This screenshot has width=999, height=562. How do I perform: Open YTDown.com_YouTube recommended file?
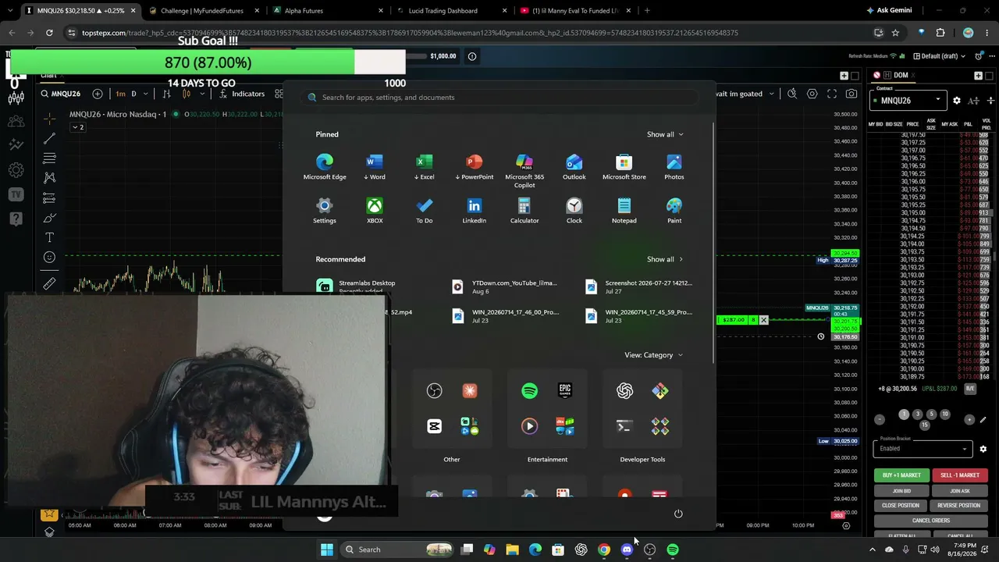coord(507,286)
